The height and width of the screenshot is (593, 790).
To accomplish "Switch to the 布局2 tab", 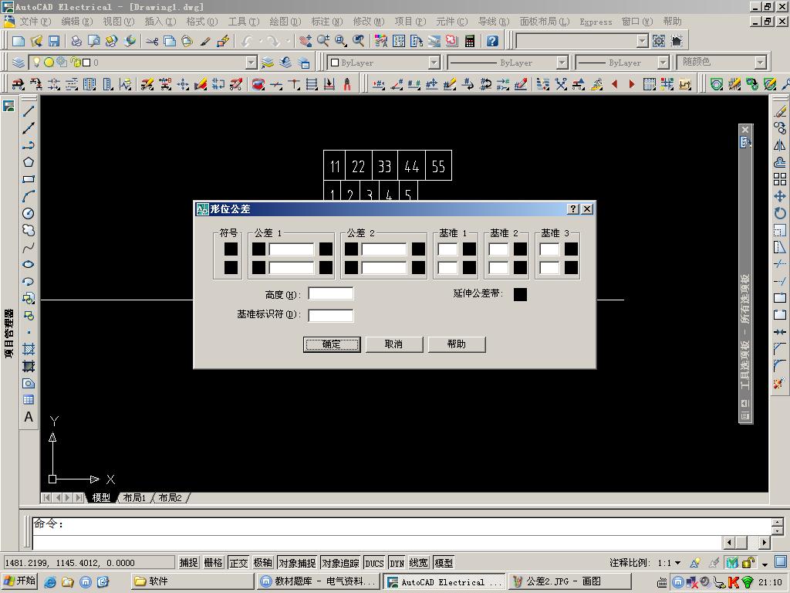I will point(170,498).
